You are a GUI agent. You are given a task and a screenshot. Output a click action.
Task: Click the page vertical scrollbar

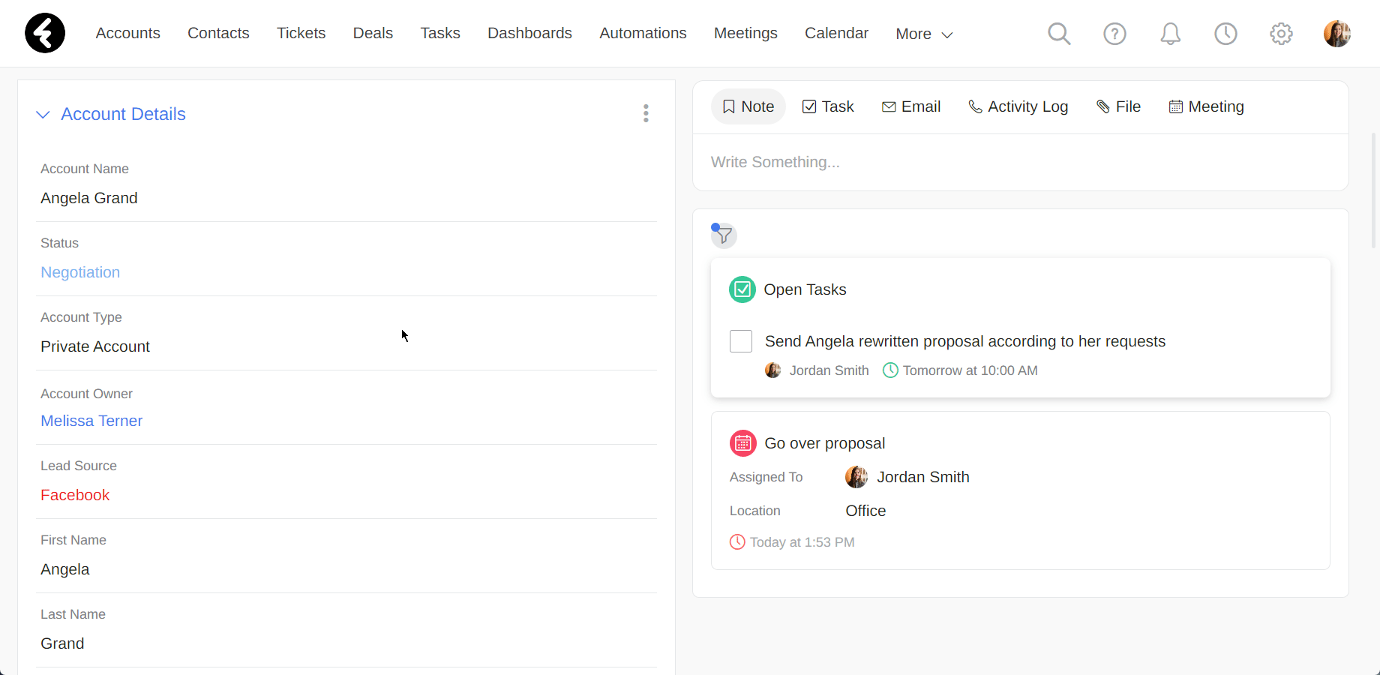point(1374,190)
